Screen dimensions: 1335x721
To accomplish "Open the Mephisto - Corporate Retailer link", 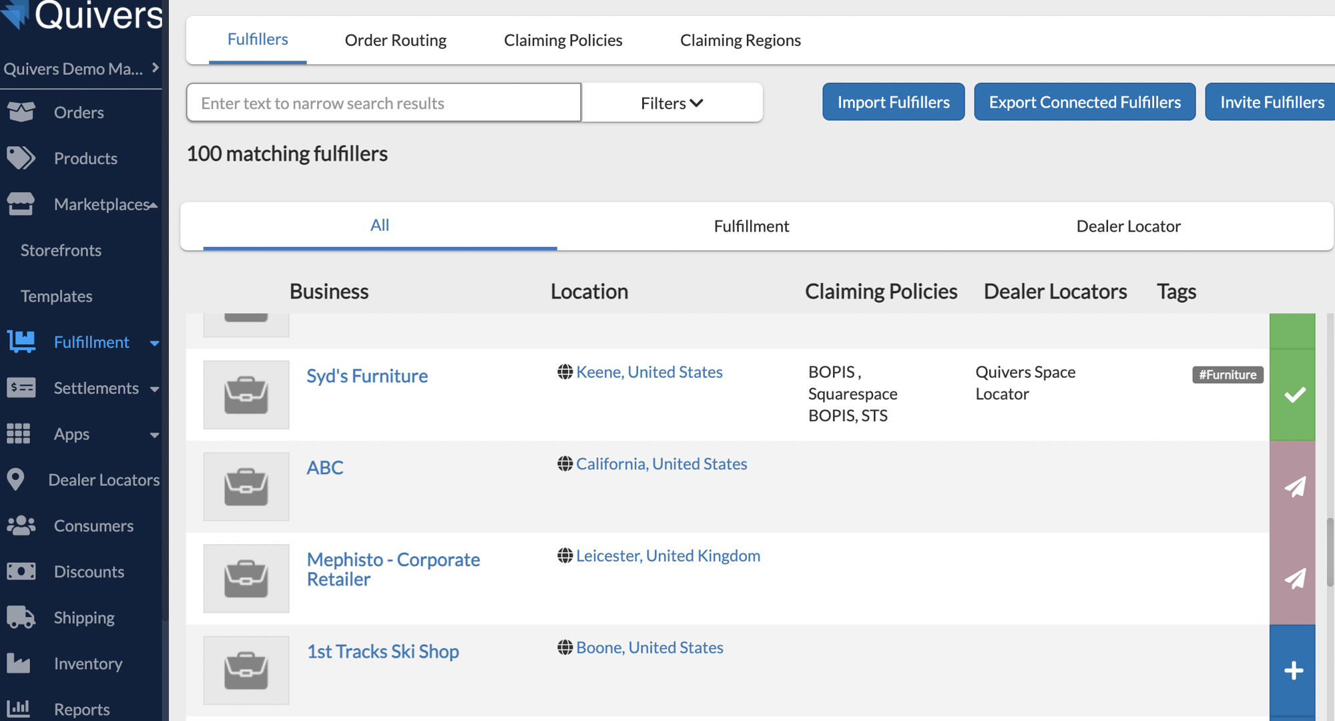I will pos(393,569).
